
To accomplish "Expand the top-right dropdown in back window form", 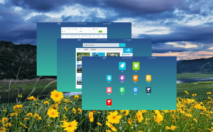I will pos(99,29).
